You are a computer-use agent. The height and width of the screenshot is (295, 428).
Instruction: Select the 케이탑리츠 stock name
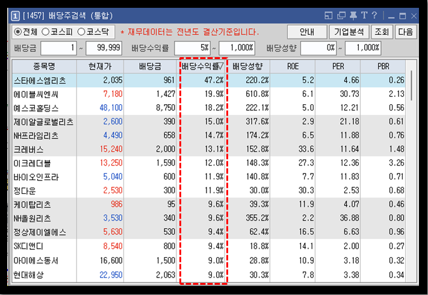point(33,205)
